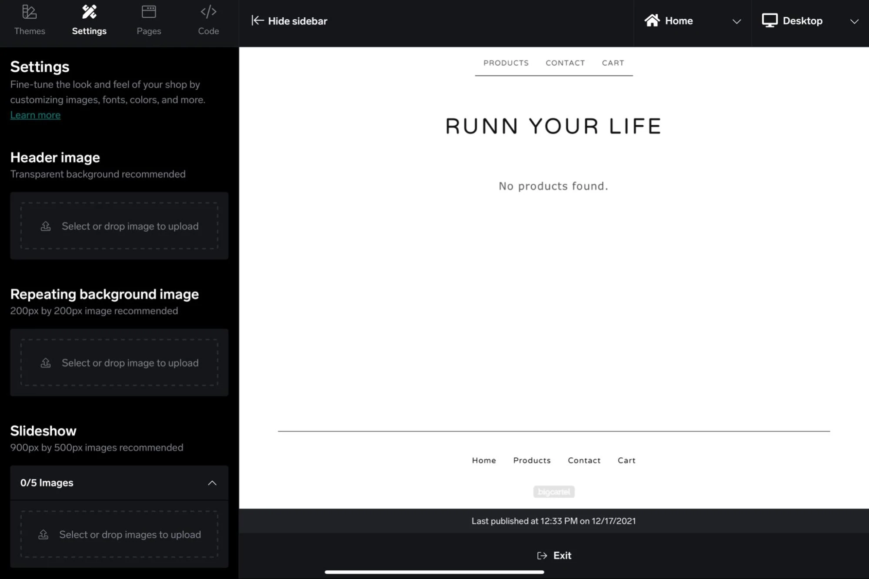
Task: Open the Themes panel icon
Action: click(x=29, y=12)
